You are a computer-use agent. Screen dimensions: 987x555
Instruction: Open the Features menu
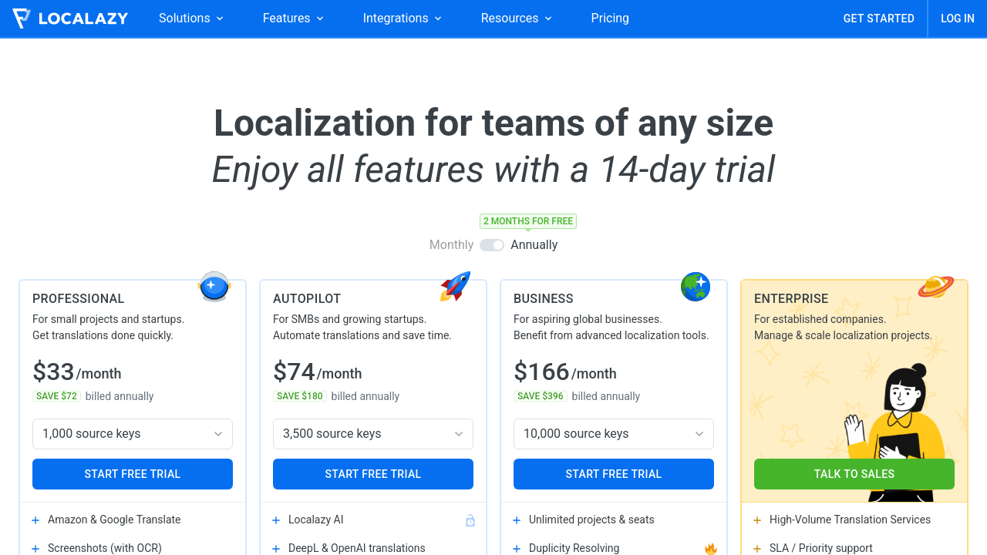293,18
